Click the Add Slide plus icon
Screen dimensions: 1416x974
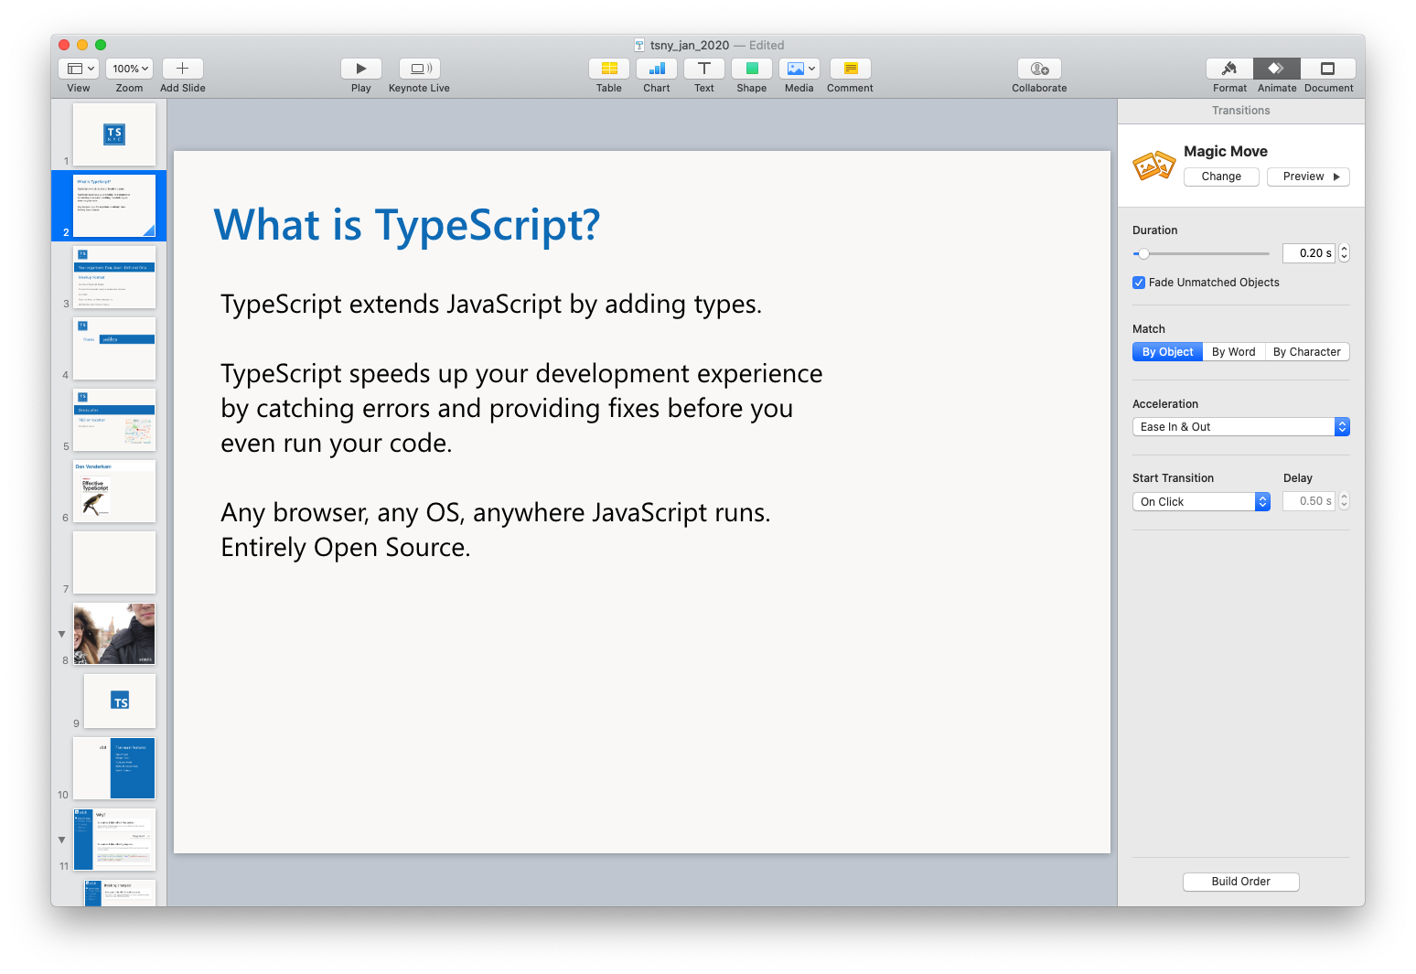click(182, 69)
